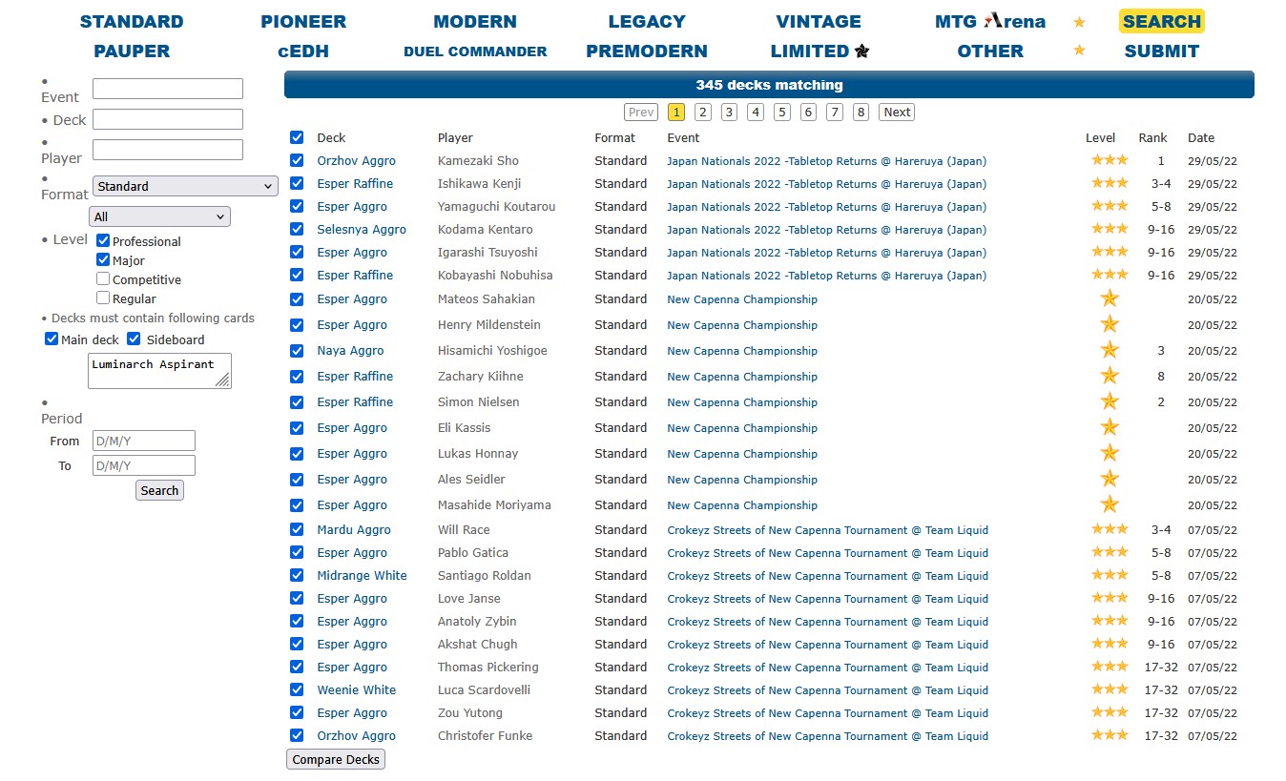Click the gold star in Simon Nielsen's row
Viewport: 1286px width, 781px height.
(1110, 401)
